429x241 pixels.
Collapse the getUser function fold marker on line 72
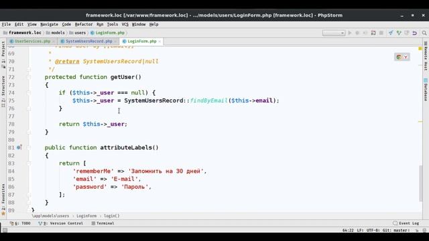(x=29, y=77)
